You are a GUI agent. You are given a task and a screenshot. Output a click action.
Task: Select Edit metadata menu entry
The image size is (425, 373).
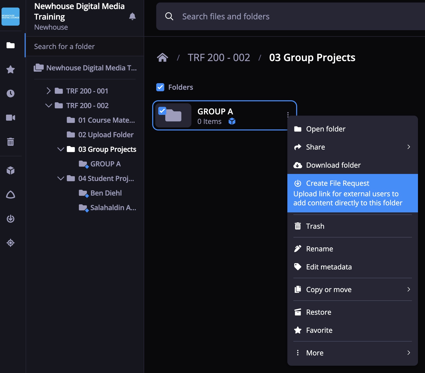coord(353,267)
